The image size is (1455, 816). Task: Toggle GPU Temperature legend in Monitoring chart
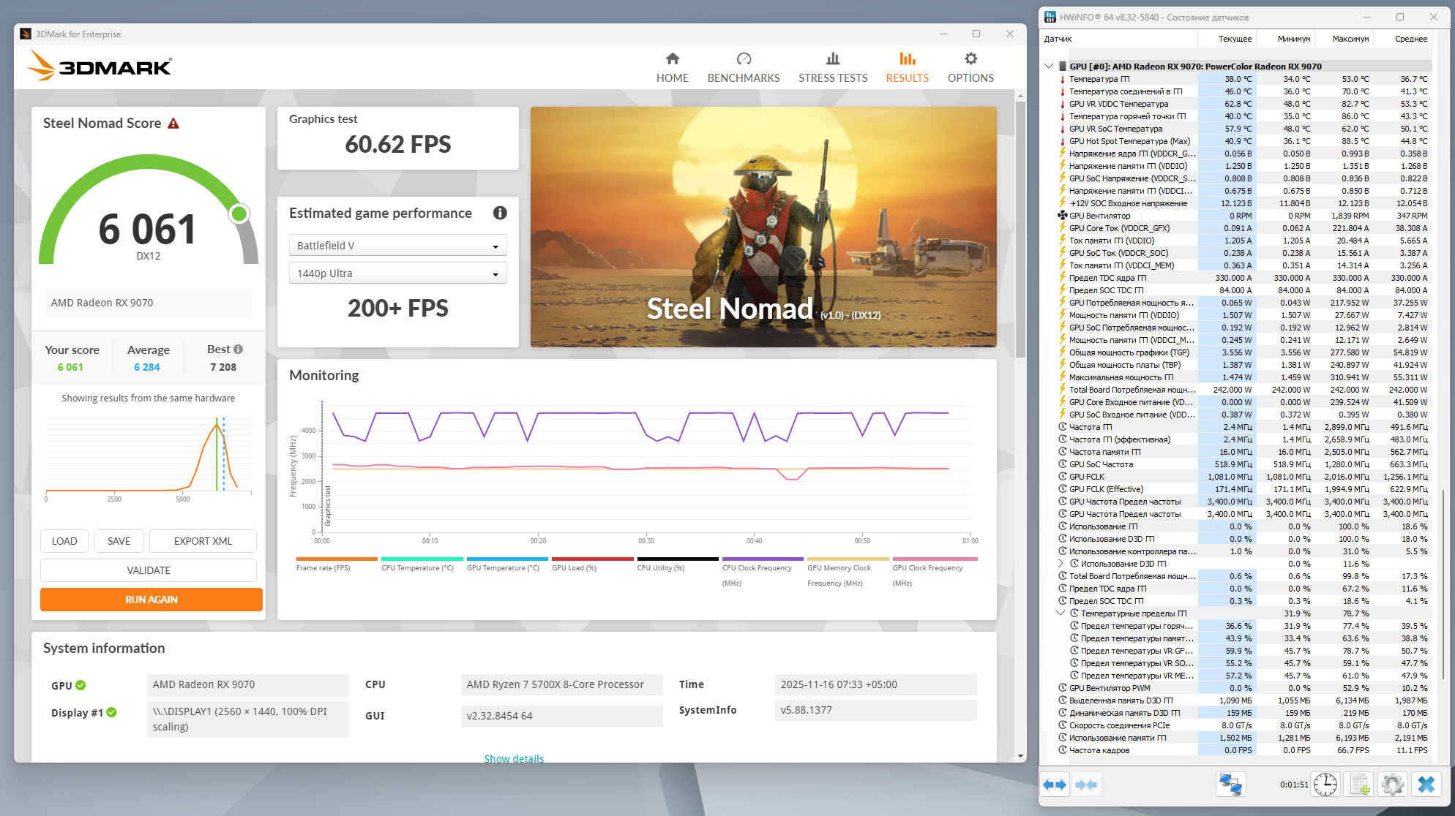pyautogui.click(x=503, y=567)
